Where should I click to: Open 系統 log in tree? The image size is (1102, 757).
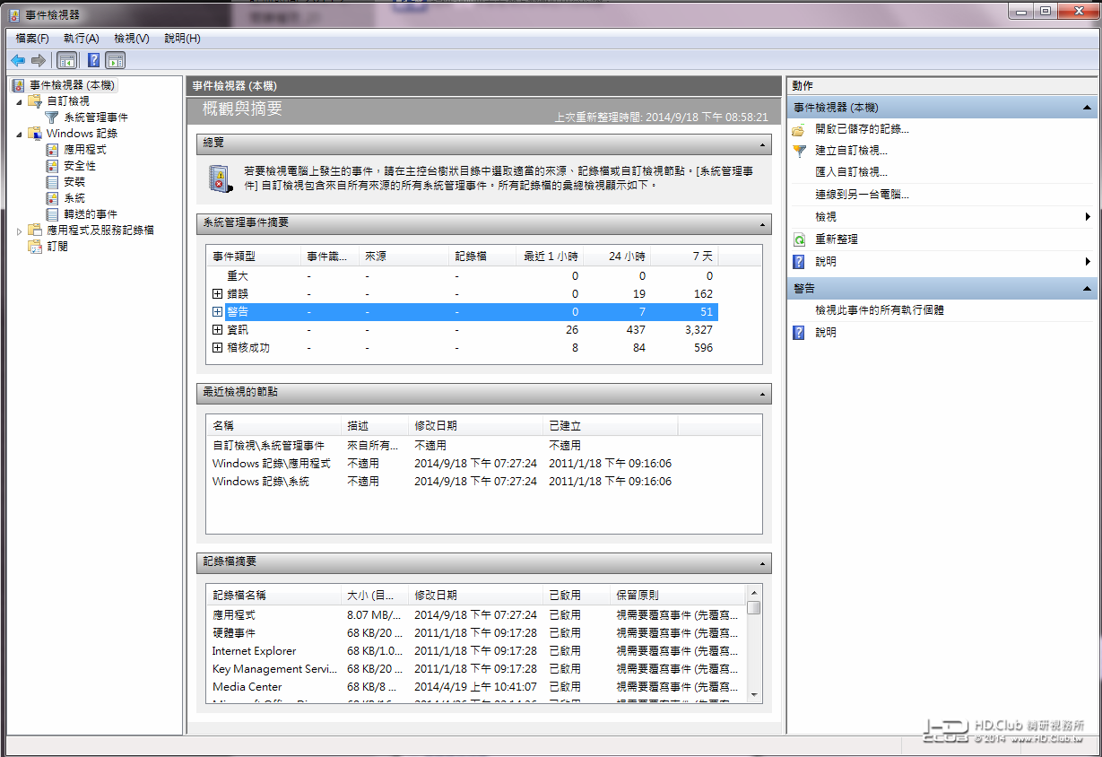tap(74, 198)
